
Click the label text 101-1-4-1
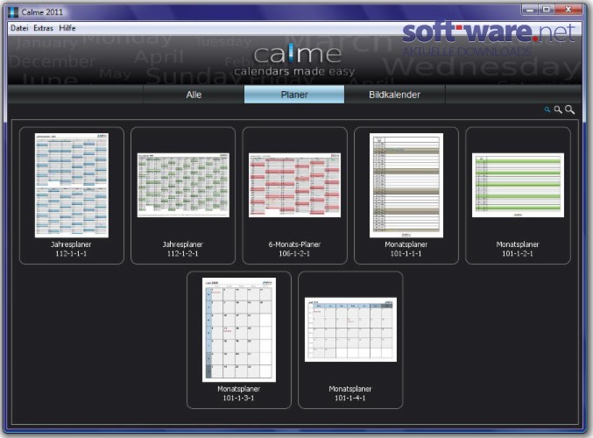point(350,398)
